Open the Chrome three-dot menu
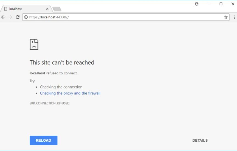Screen dimensions: 237x151 pos(234,17)
